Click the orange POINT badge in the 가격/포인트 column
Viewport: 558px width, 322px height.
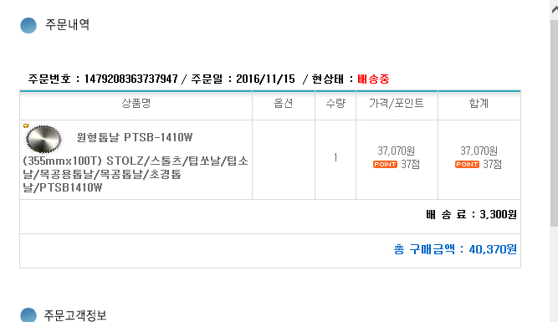click(x=385, y=165)
